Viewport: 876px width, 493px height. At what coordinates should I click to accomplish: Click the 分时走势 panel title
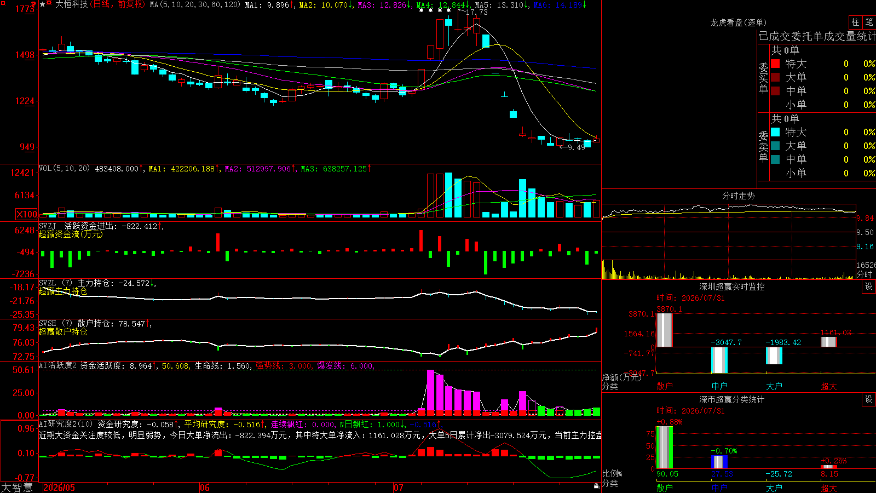(739, 196)
